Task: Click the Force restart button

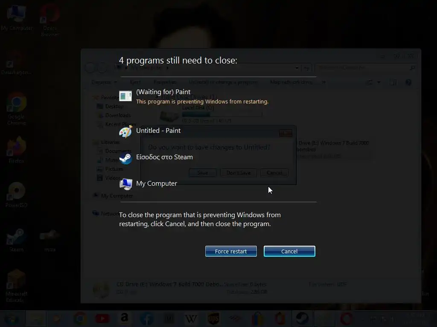Action: [231, 251]
